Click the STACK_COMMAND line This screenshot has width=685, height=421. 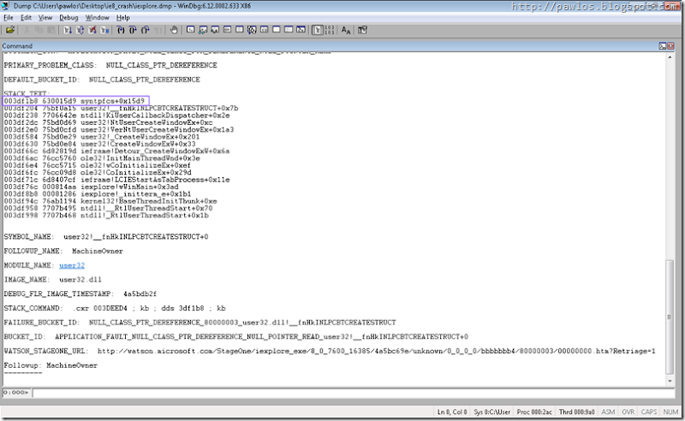pos(115,308)
